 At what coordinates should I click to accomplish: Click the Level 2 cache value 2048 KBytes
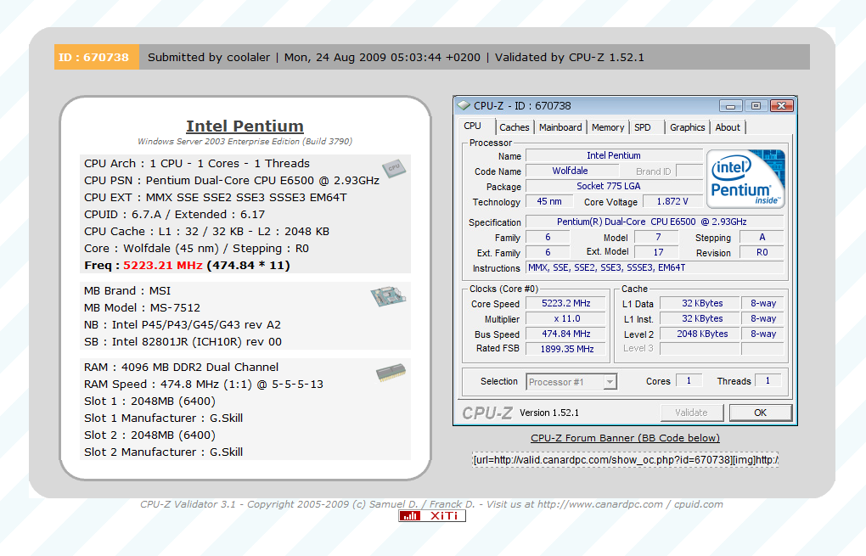click(700, 334)
